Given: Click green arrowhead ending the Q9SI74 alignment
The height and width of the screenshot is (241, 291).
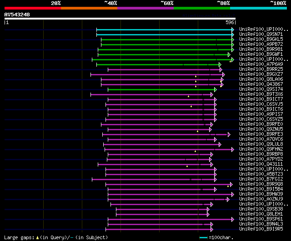Looking at the screenshot, I should pos(216,90).
